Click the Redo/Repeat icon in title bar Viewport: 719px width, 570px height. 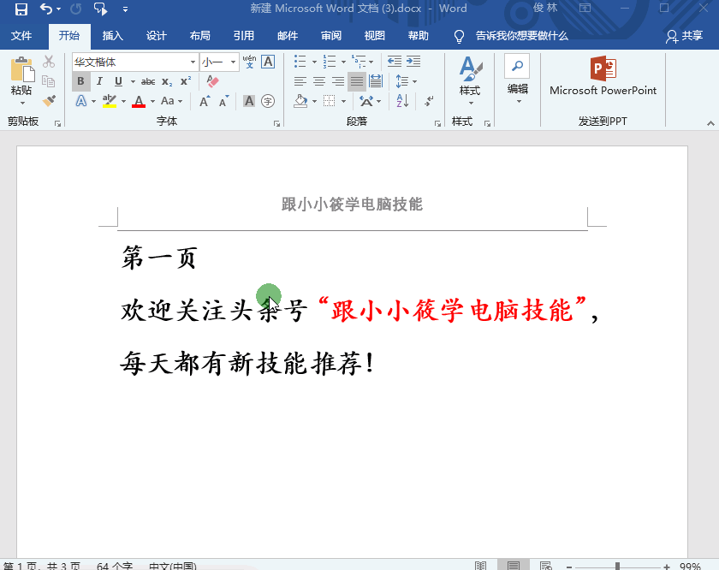point(75,9)
